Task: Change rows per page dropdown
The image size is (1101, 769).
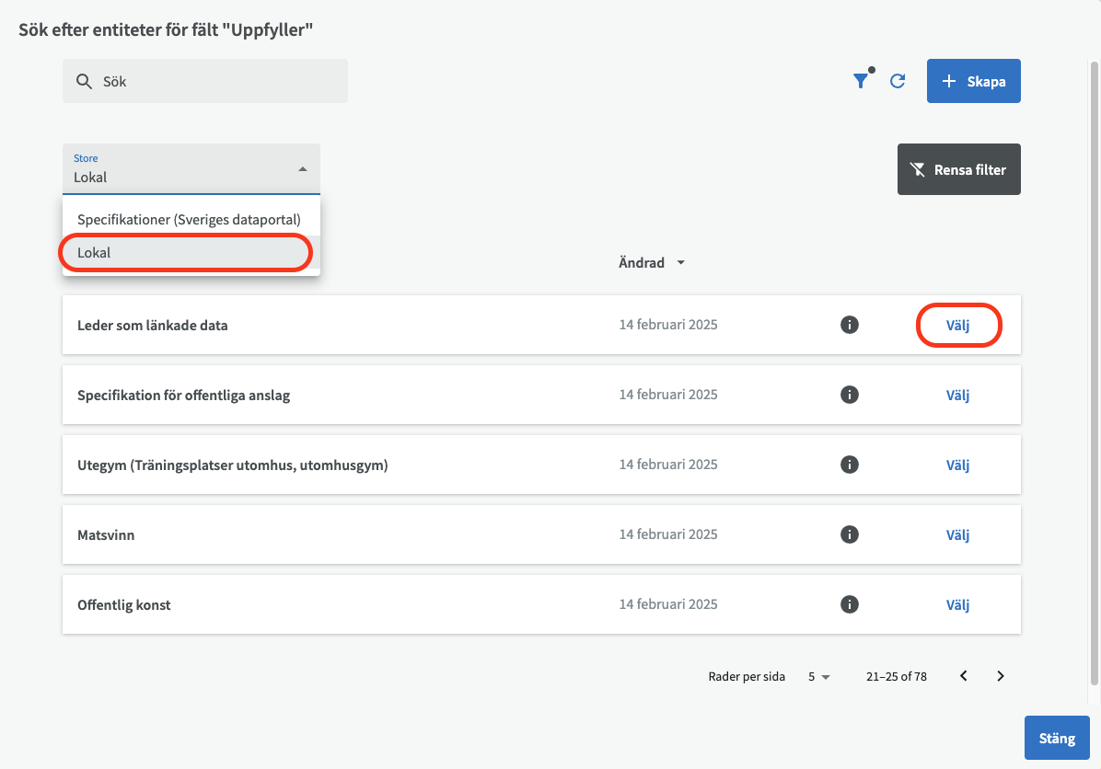Action: tap(818, 677)
